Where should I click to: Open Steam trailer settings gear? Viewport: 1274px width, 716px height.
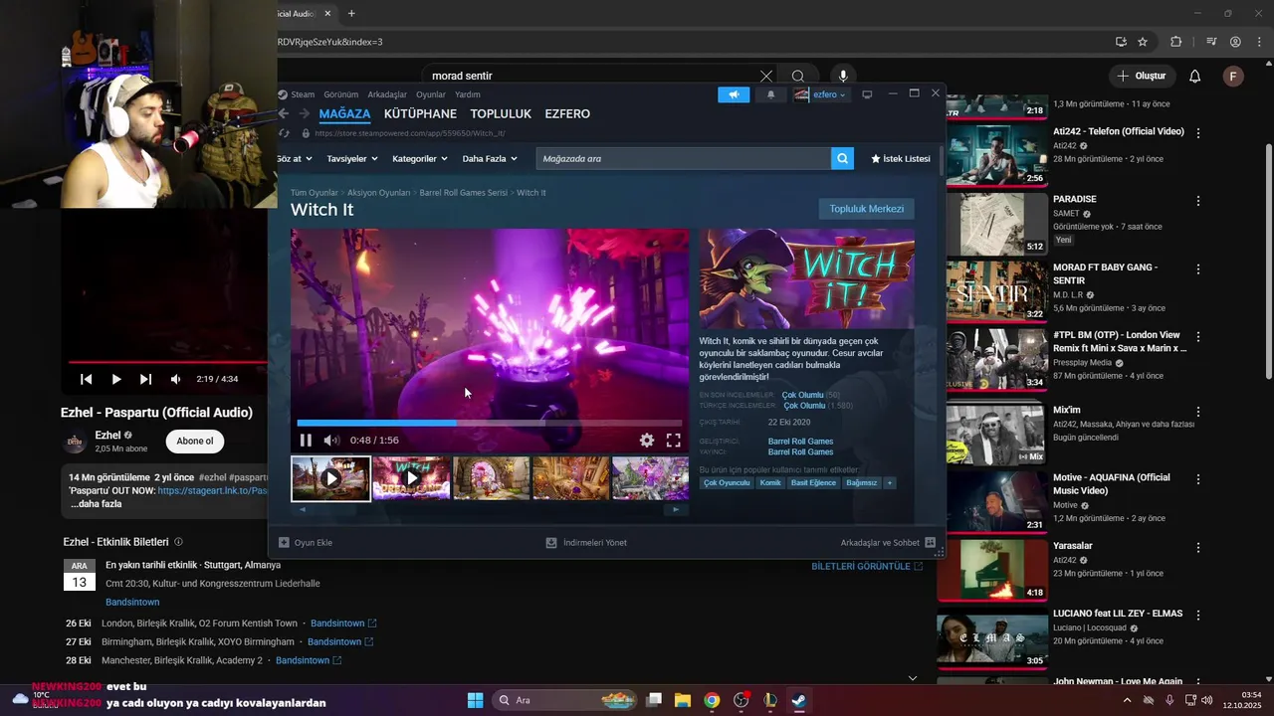point(647,440)
